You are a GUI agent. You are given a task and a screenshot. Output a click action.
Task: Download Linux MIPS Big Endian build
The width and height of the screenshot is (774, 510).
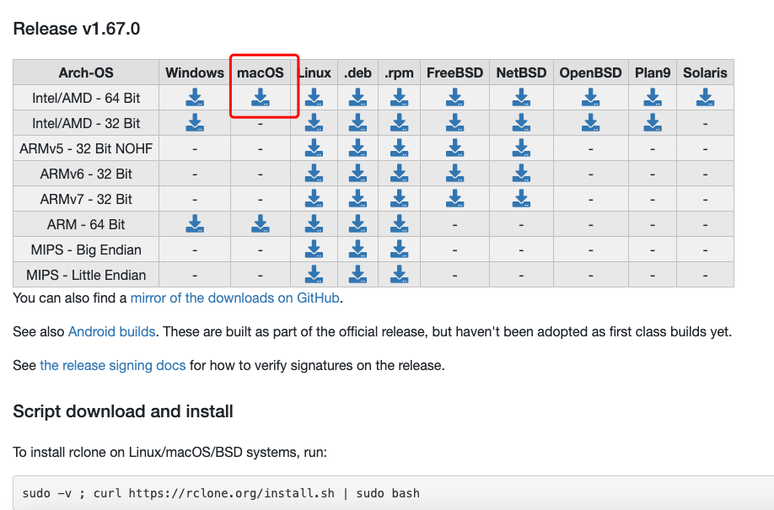314,249
